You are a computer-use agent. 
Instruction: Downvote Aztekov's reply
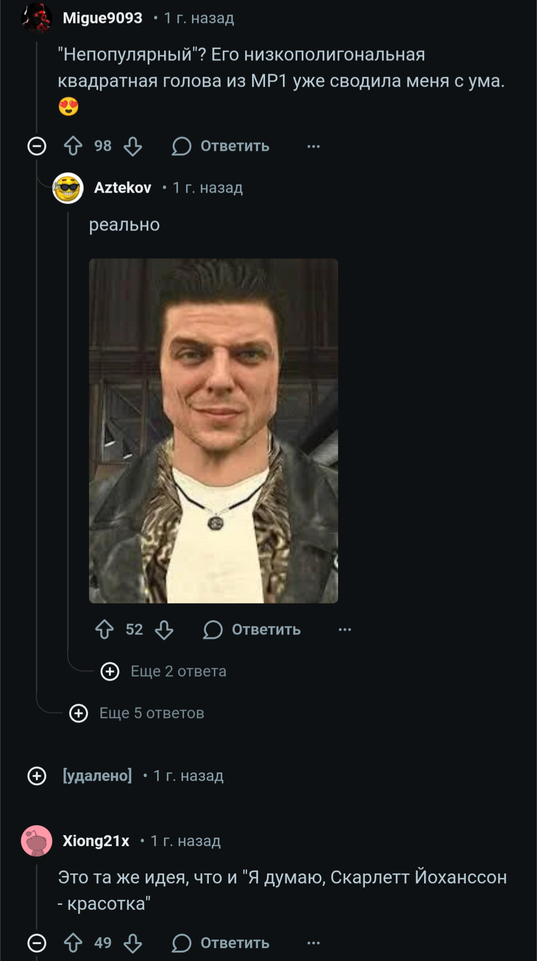(164, 630)
